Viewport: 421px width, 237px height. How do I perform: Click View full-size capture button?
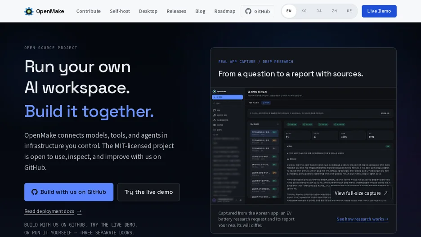361,193
